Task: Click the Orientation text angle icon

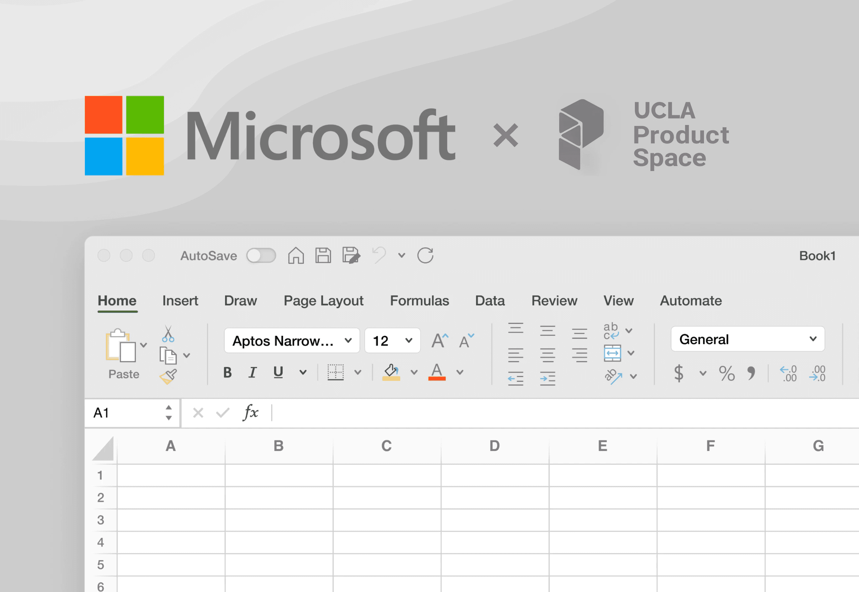Action: click(x=613, y=377)
